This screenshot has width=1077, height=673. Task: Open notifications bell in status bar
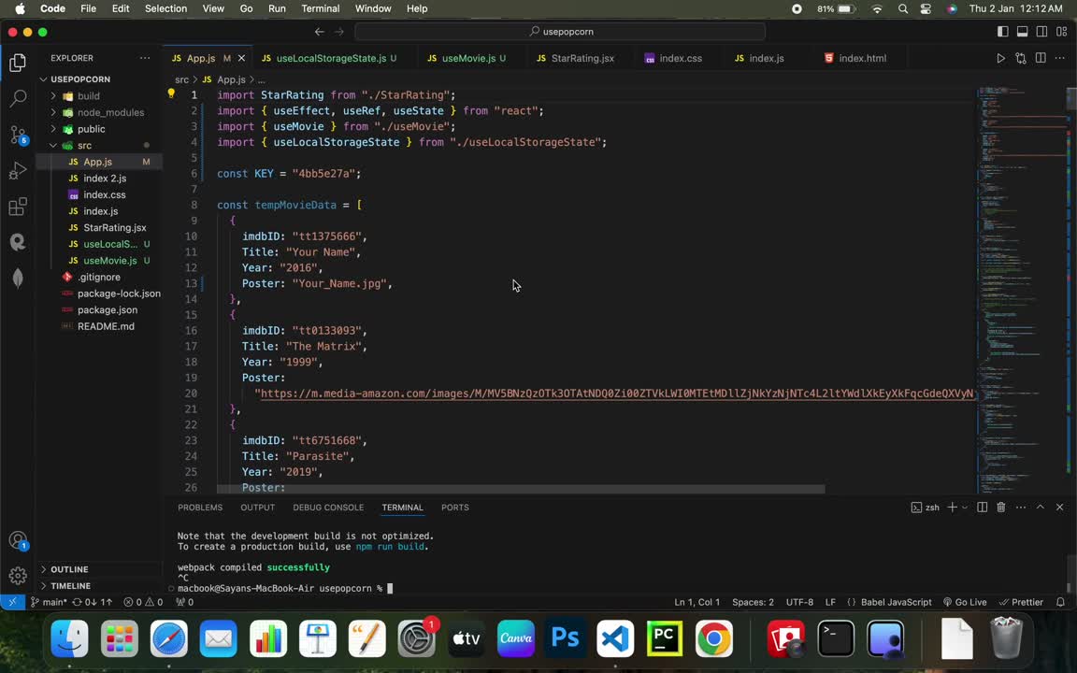(x=1060, y=602)
